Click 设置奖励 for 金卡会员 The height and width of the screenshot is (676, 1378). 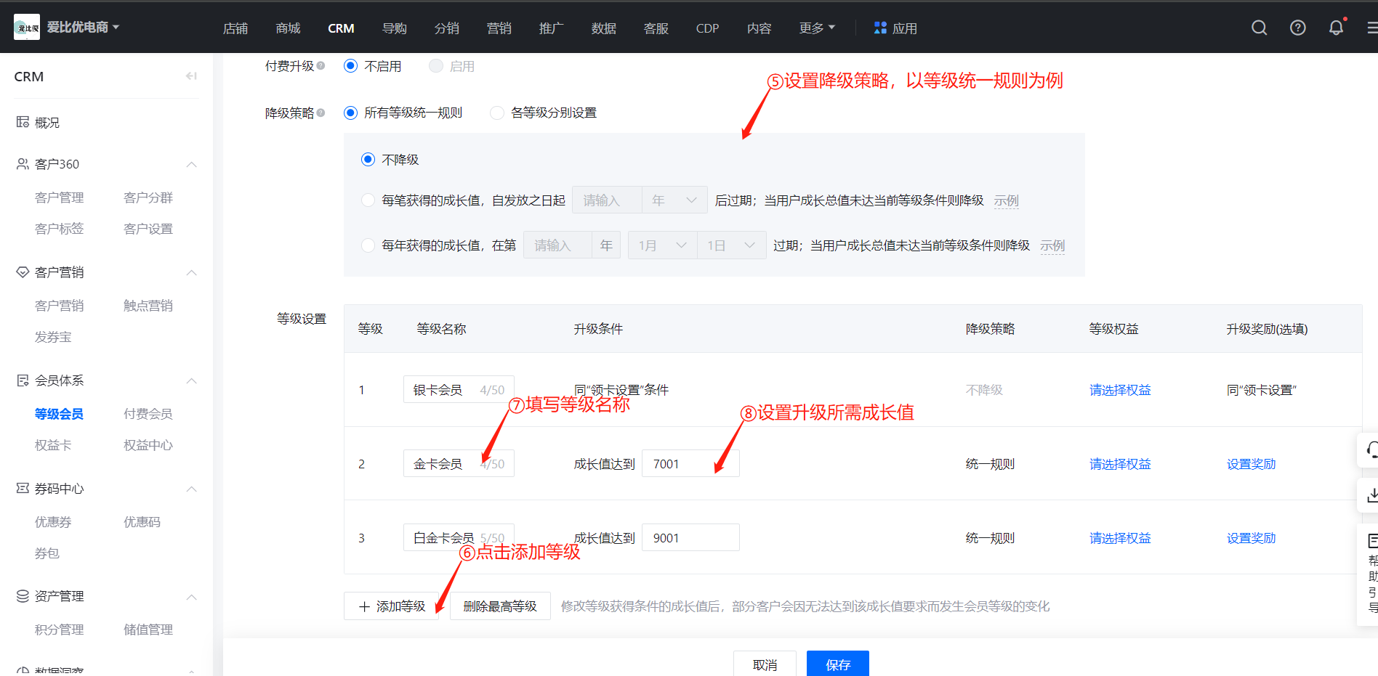1251,464
